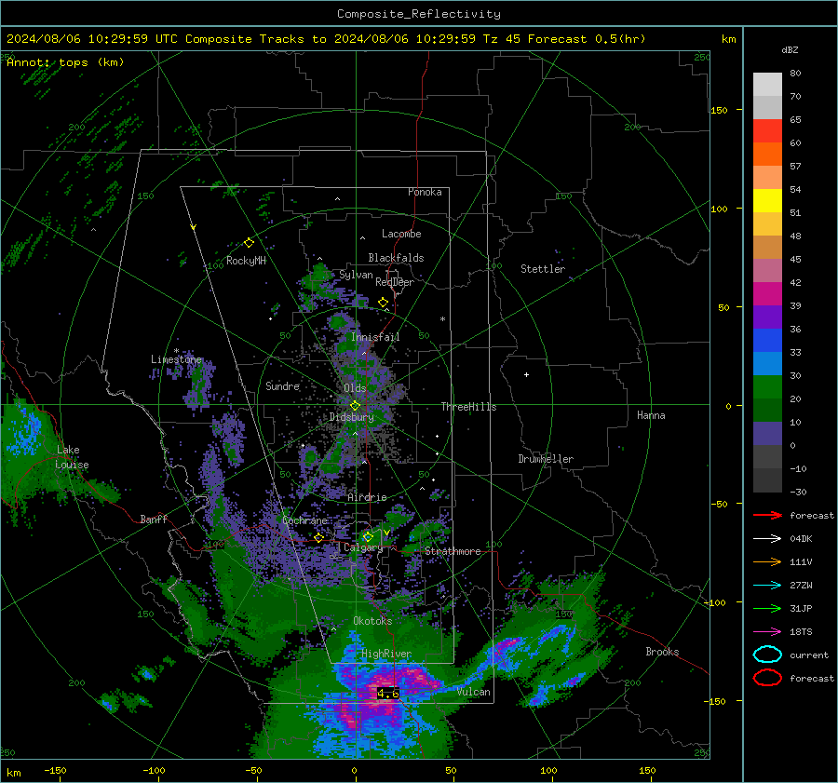Click the yellow diamond marker between Olds and Didsbury
Image resolution: width=838 pixels, height=783 pixels.
(355, 406)
